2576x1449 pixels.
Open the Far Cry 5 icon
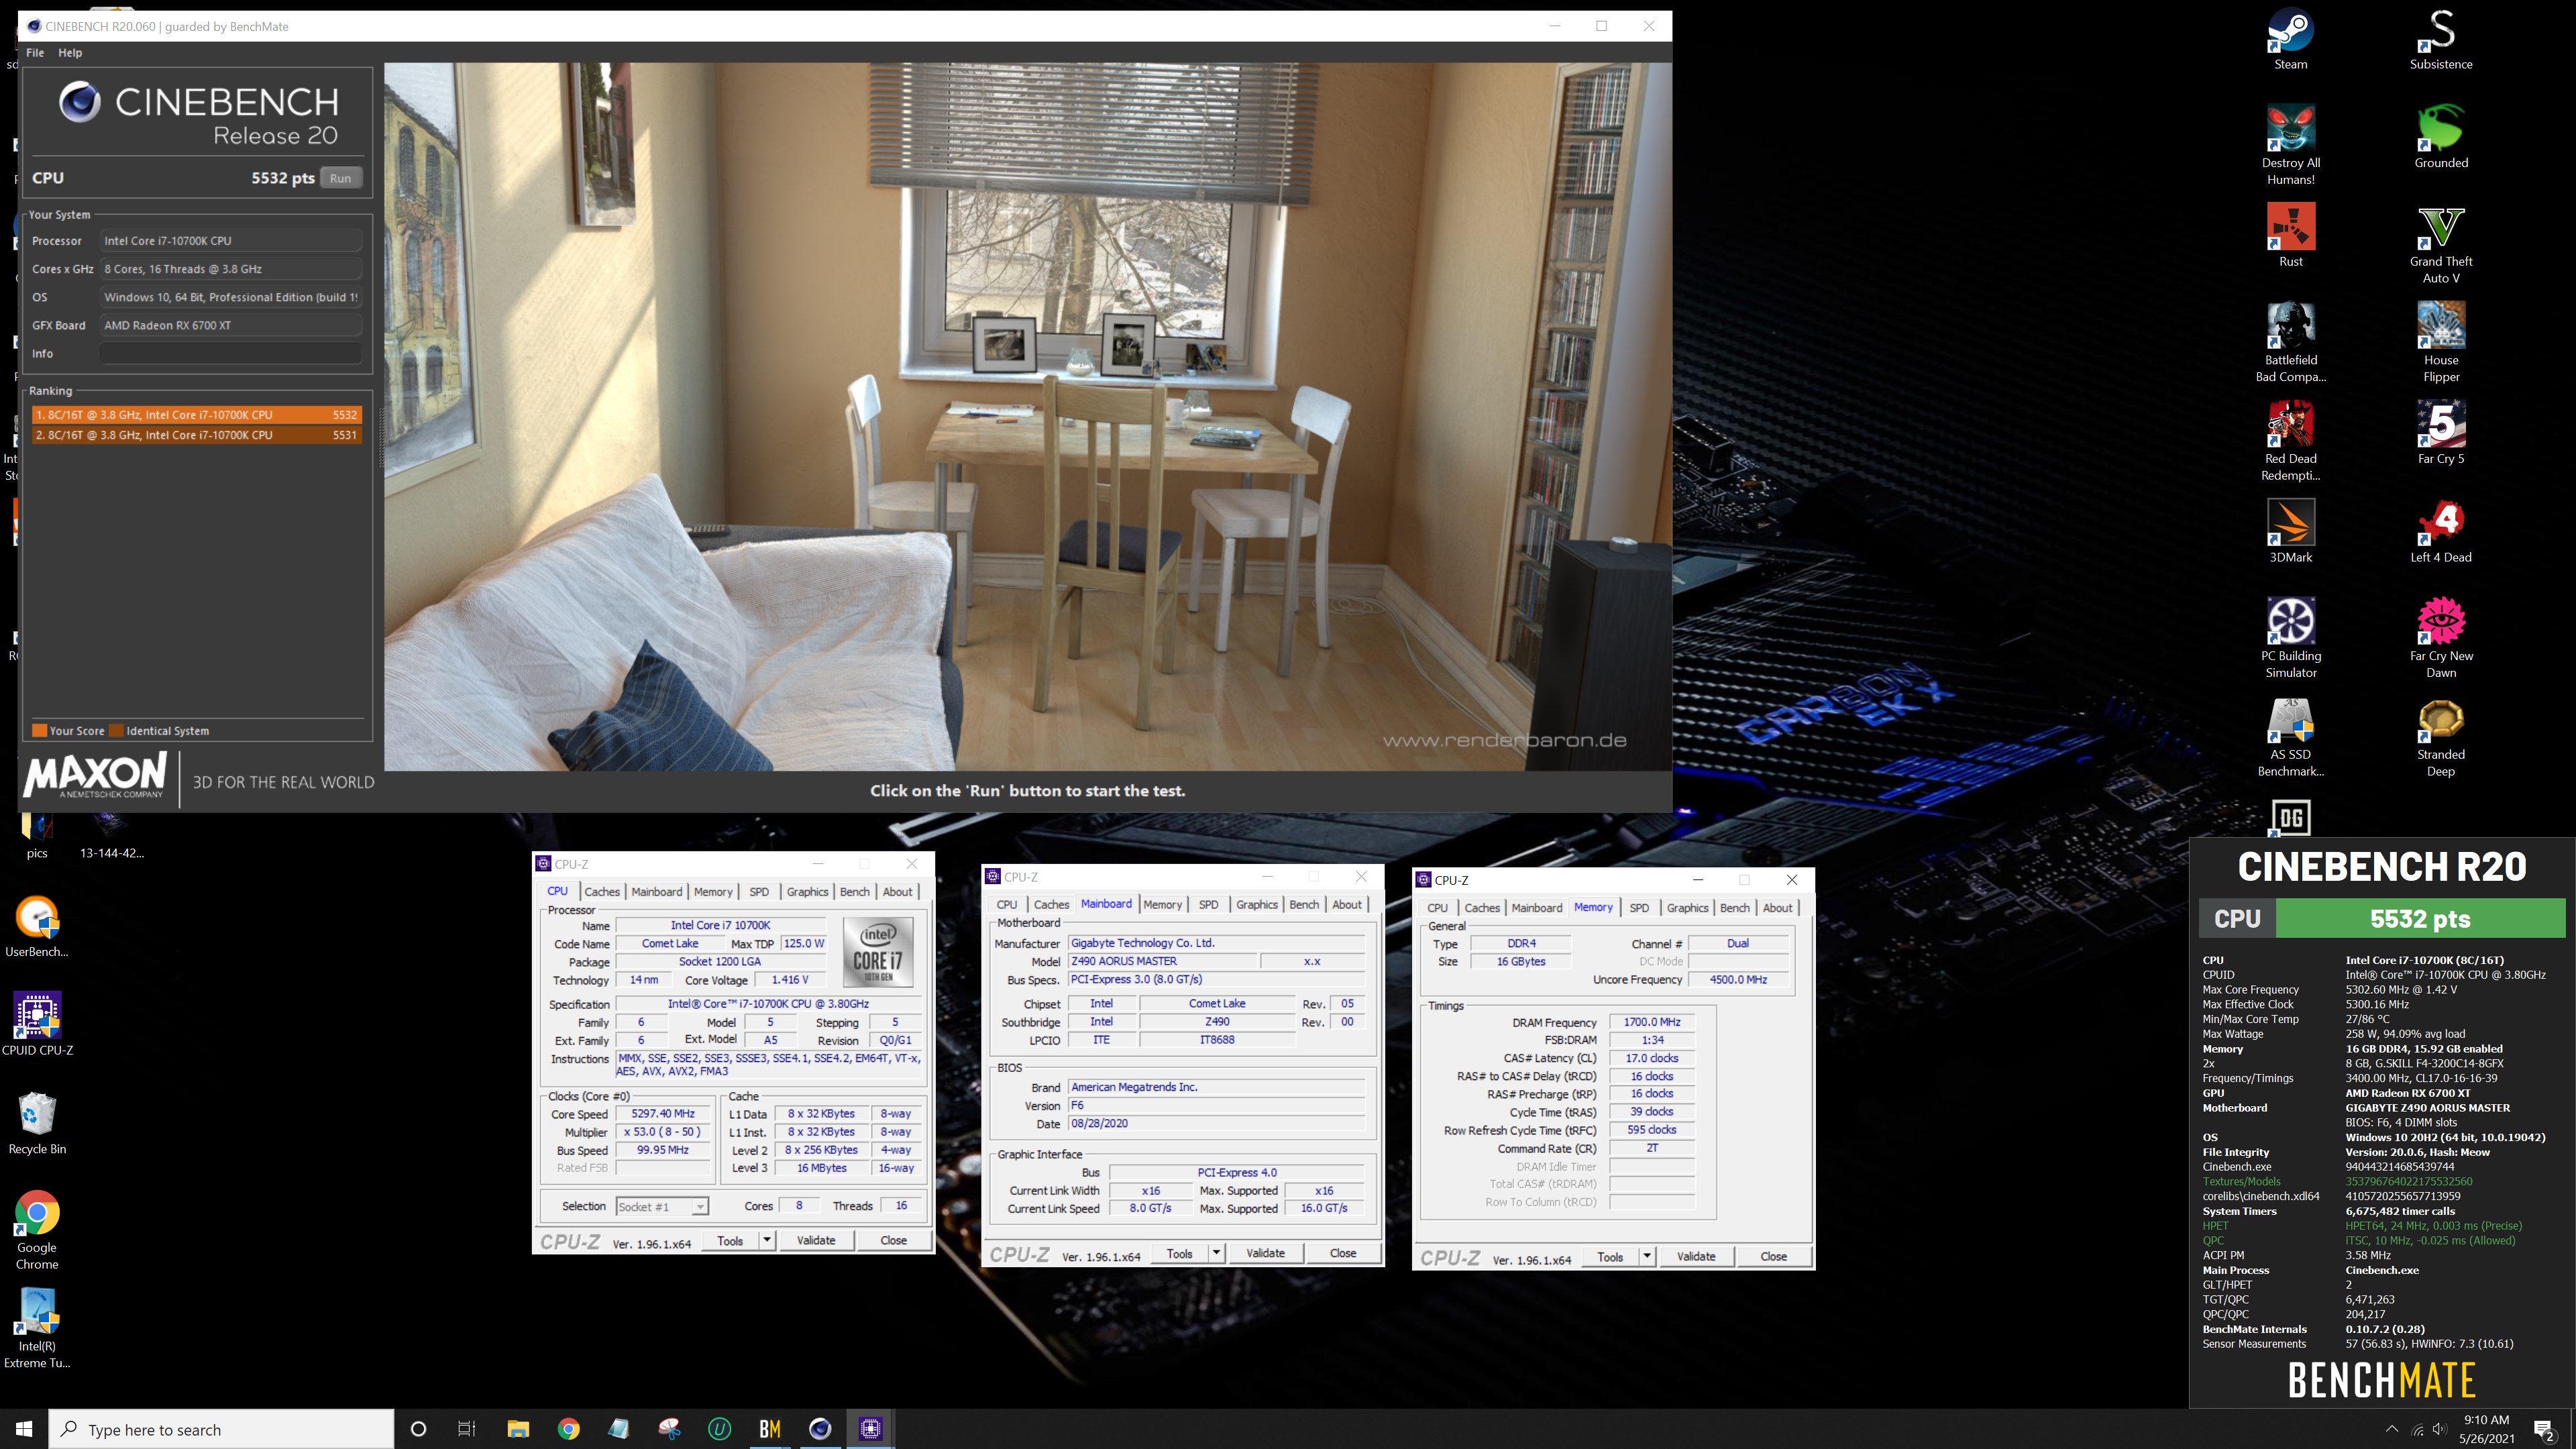pyautogui.click(x=2440, y=433)
